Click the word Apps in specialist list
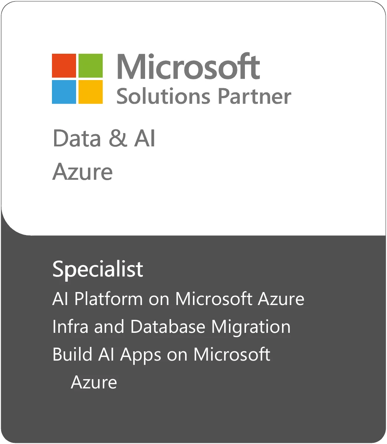The image size is (387, 444). [141, 356]
